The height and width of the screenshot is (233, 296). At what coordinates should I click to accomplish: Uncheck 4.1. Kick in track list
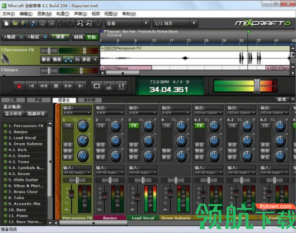[x=6, y=150]
